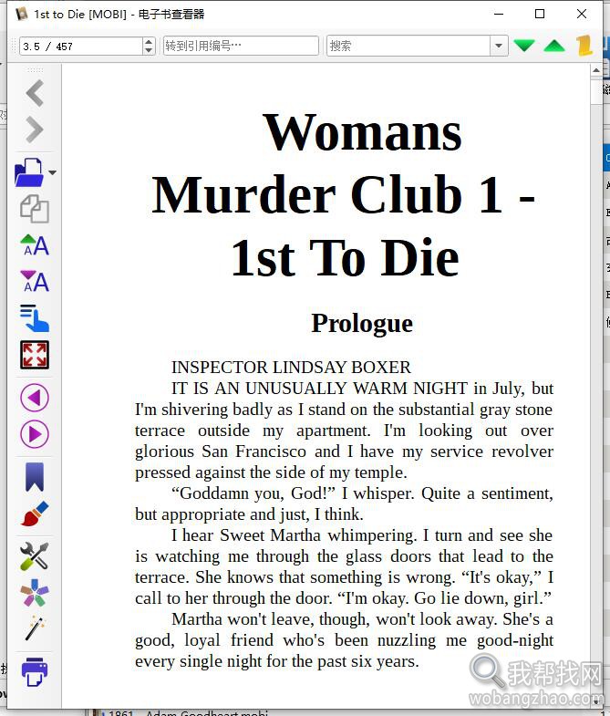610x716 pixels.
Task: Click the yellow reference mode icon
Action: click(x=584, y=46)
